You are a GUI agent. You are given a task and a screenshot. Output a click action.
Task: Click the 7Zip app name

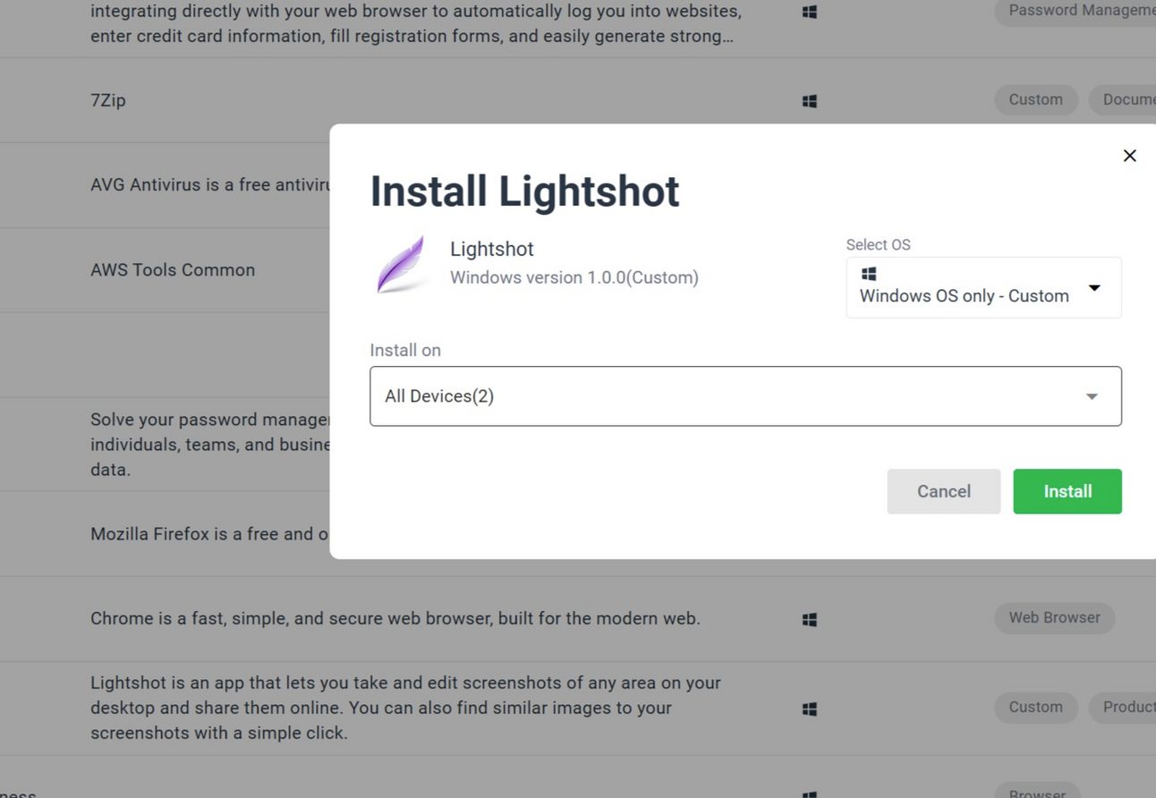108,100
